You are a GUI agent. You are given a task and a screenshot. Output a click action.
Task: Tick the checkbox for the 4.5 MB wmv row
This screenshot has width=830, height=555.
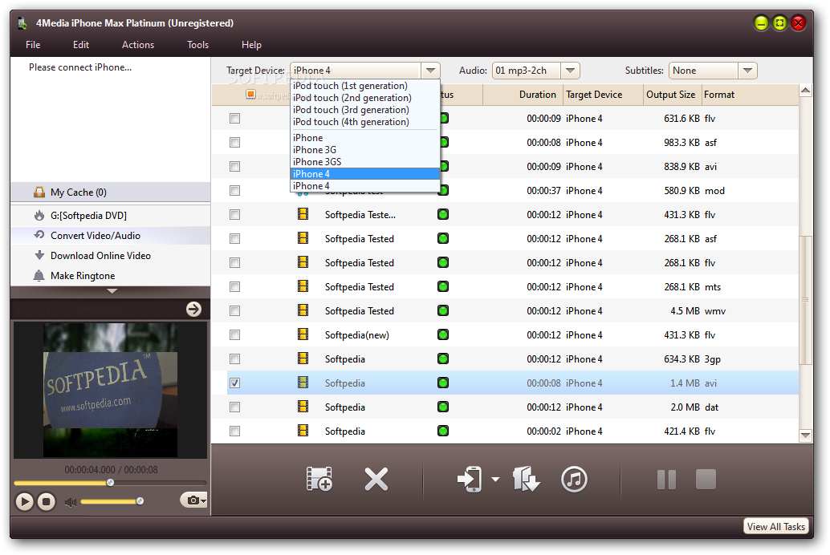(x=234, y=310)
